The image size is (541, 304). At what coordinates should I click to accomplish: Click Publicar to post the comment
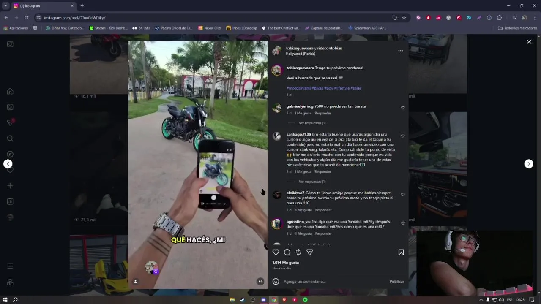tap(396, 281)
